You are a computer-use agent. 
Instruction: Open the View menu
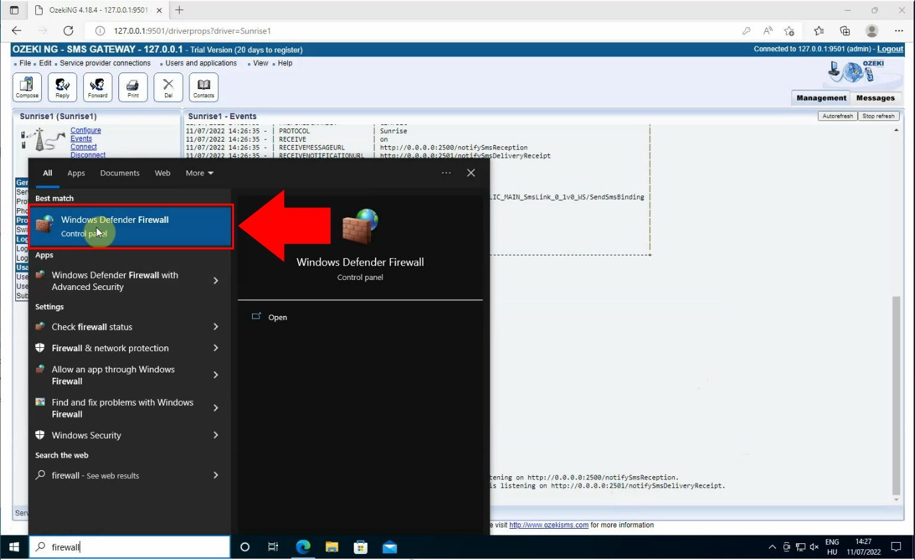tap(261, 63)
